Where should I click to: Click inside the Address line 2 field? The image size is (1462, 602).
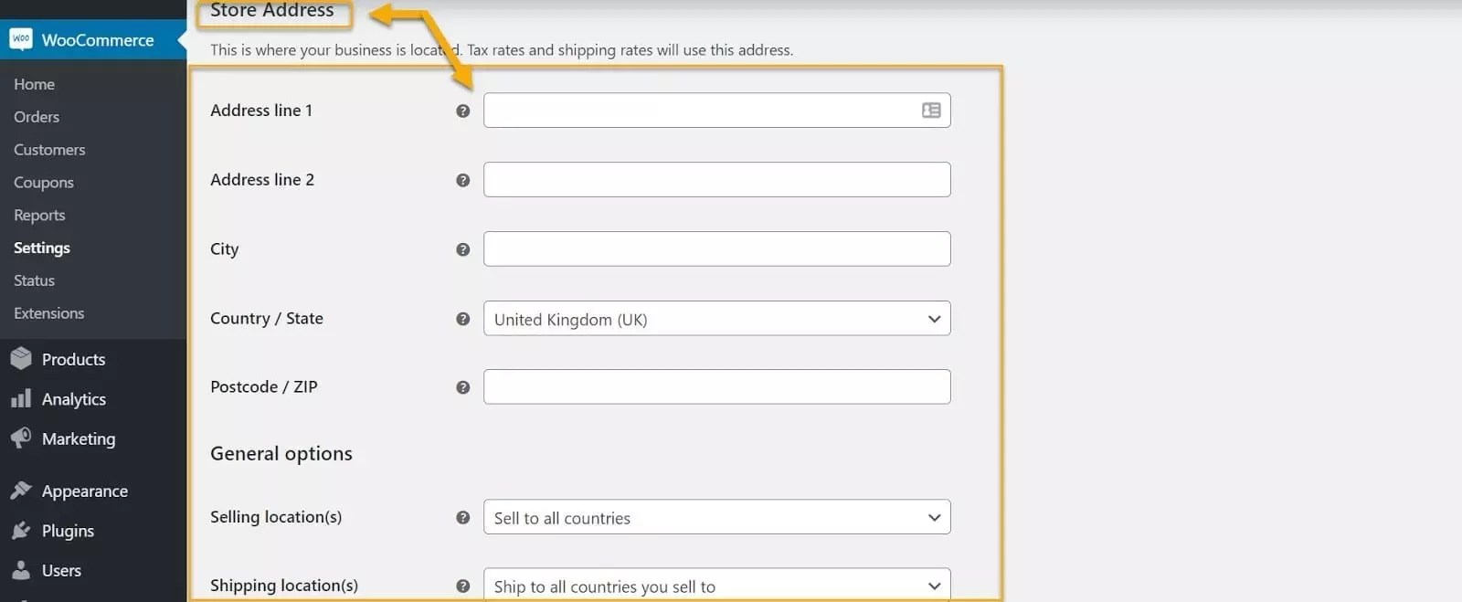716,179
